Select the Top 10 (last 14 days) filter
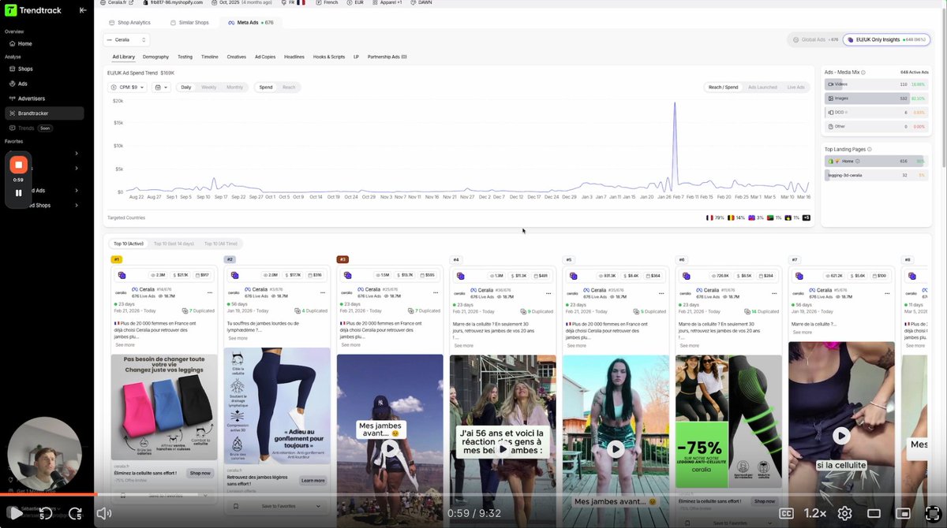 pos(174,244)
